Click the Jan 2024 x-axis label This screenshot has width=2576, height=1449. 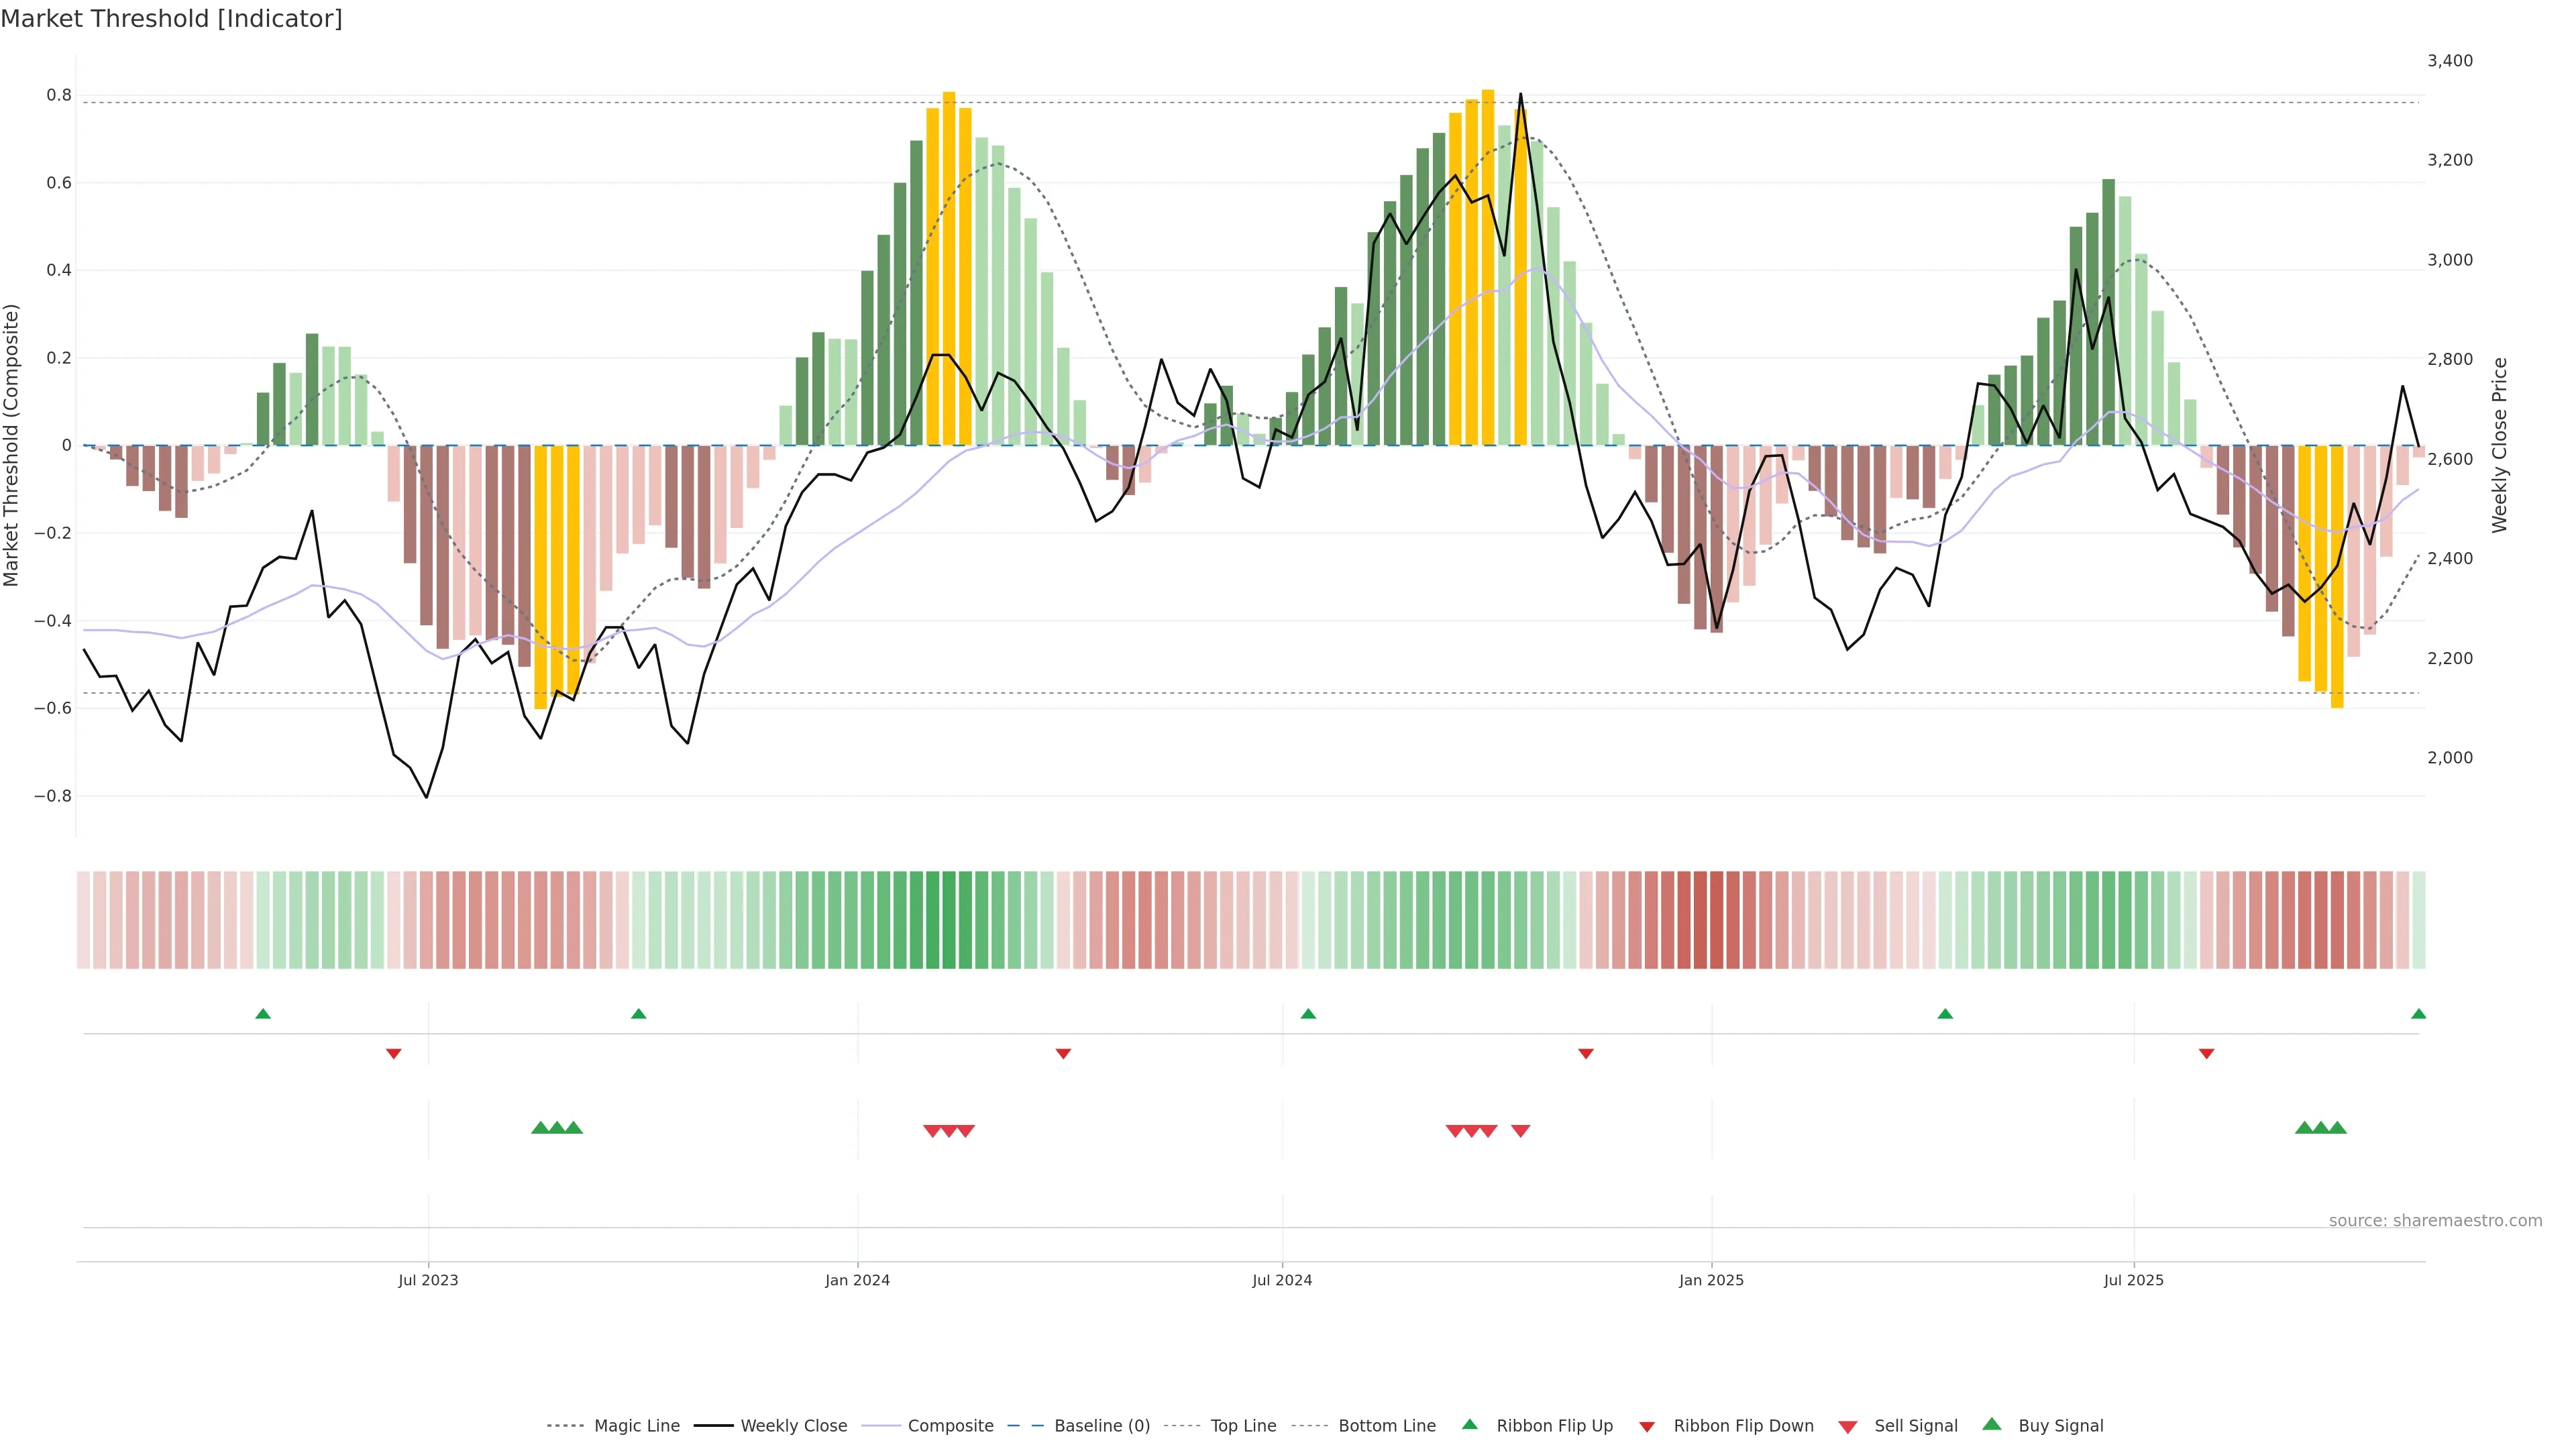point(857,1280)
